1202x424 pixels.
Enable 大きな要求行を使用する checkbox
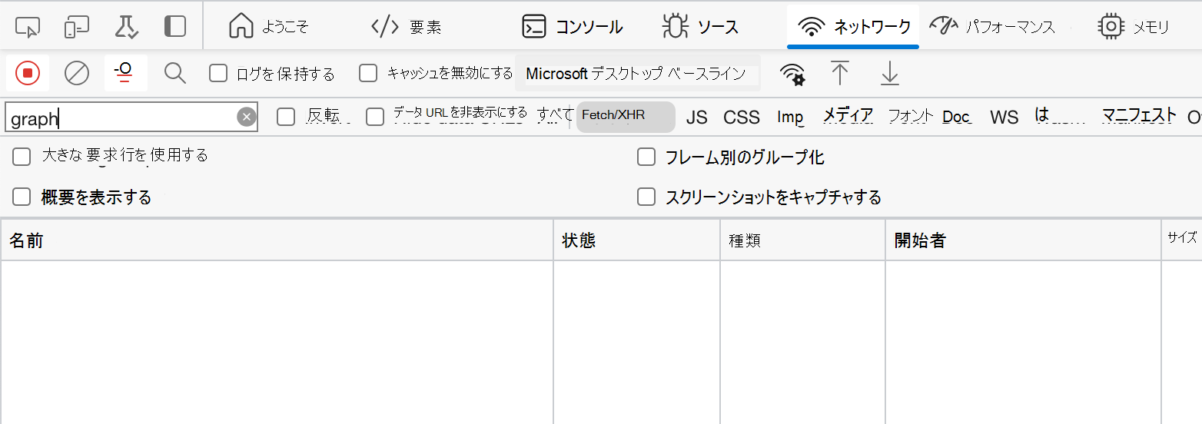(x=22, y=157)
